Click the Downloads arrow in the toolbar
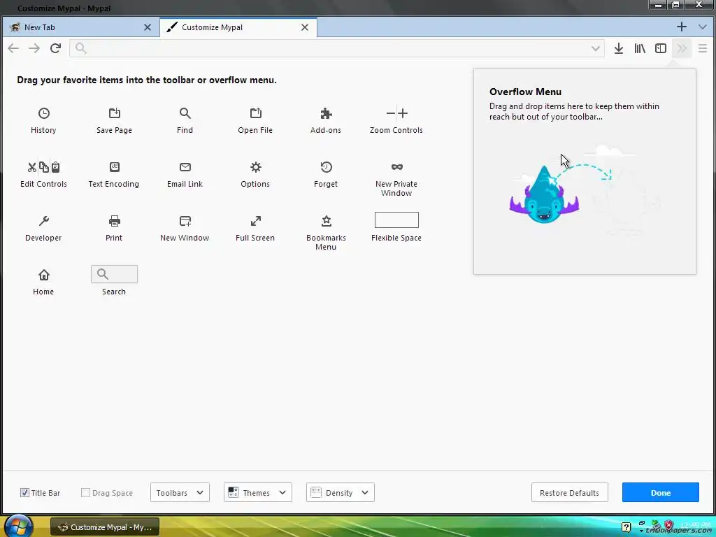This screenshot has height=537, width=716. (x=619, y=48)
